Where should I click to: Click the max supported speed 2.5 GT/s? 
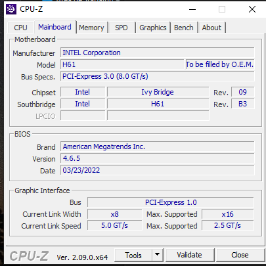[x=228, y=225]
